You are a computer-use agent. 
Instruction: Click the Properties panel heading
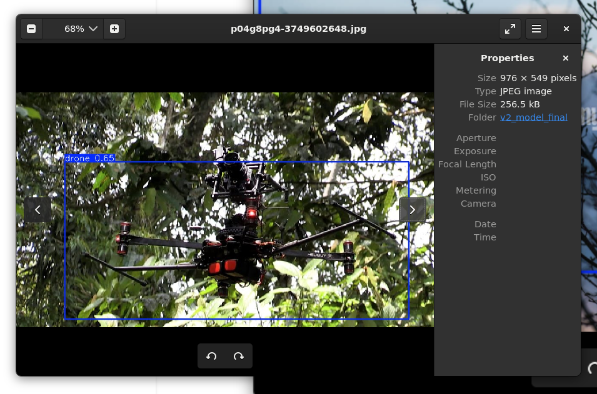[507, 58]
